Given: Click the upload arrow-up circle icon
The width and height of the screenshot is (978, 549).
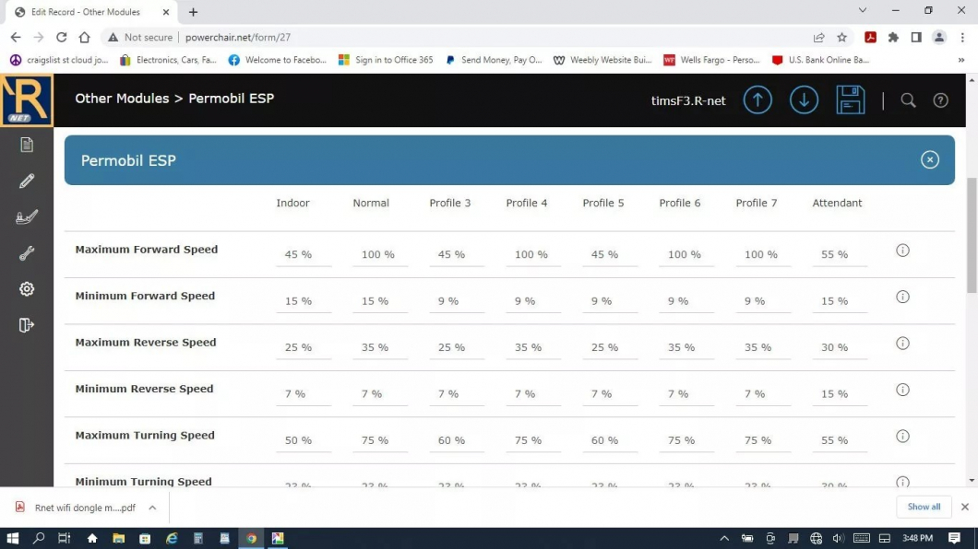Looking at the screenshot, I should tap(757, 100).
